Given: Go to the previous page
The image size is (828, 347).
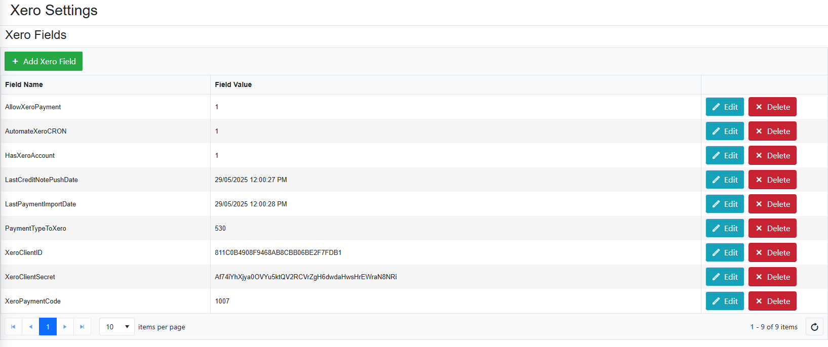Looking at the screenshot, I should pos(30,327).
